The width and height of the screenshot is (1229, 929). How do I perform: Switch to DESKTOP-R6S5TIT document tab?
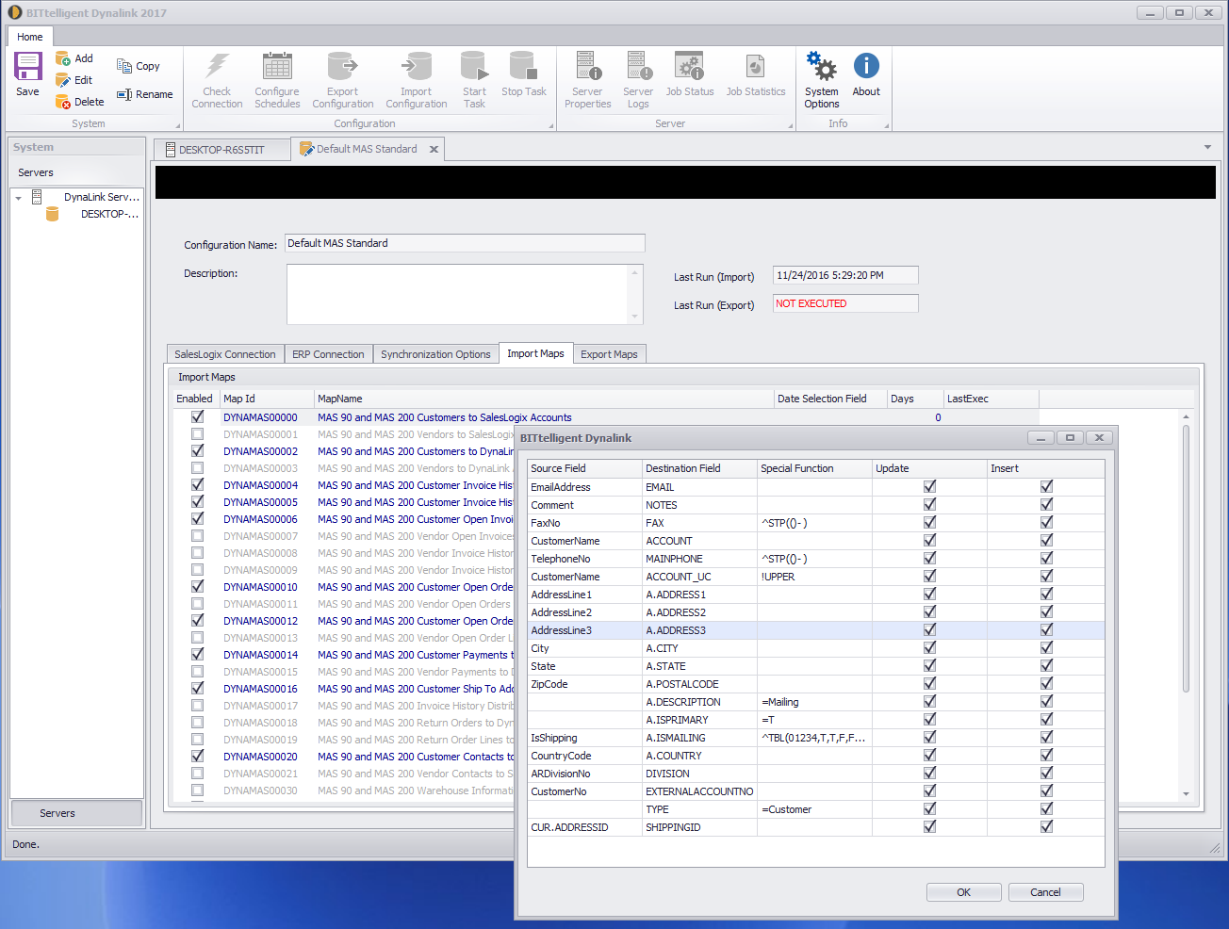point(221,150)
